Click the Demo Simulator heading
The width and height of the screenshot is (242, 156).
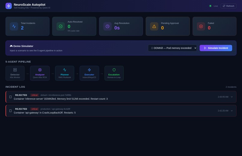click(x=21, y=46)
